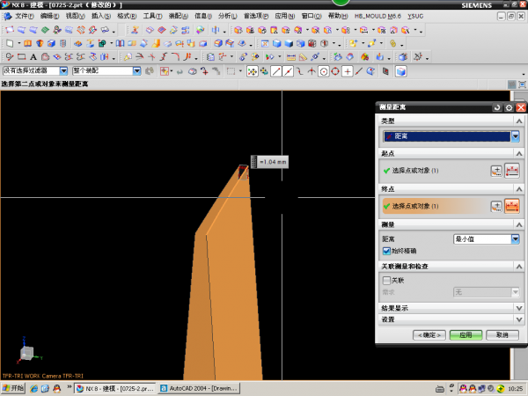The image size is (528, 396).
Task: Enable the 关联 checkbox
Action: pyautogui.click(x=386, y=280)
